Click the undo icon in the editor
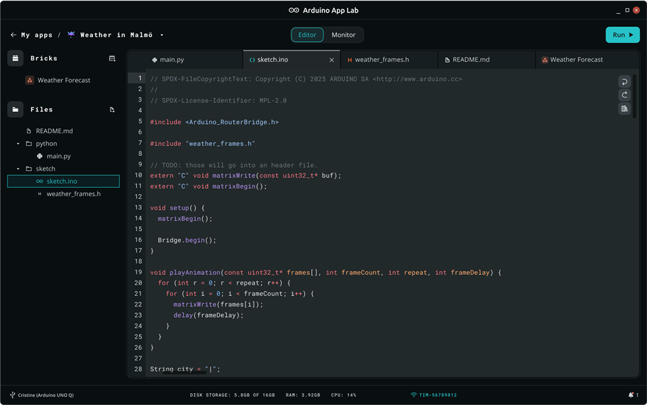Screen dimensions: 647x405 click(x=624, y=82)
